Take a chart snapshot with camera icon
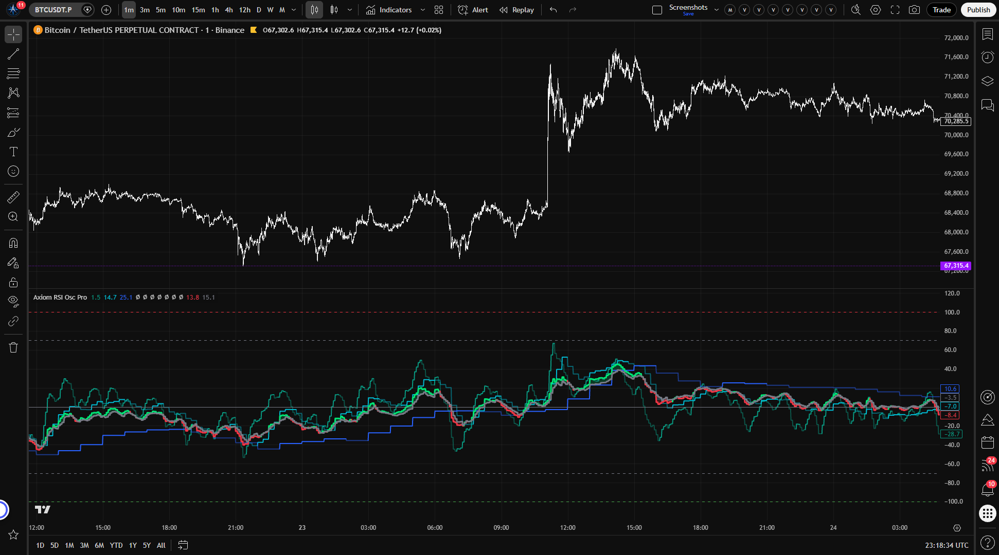 914,10
